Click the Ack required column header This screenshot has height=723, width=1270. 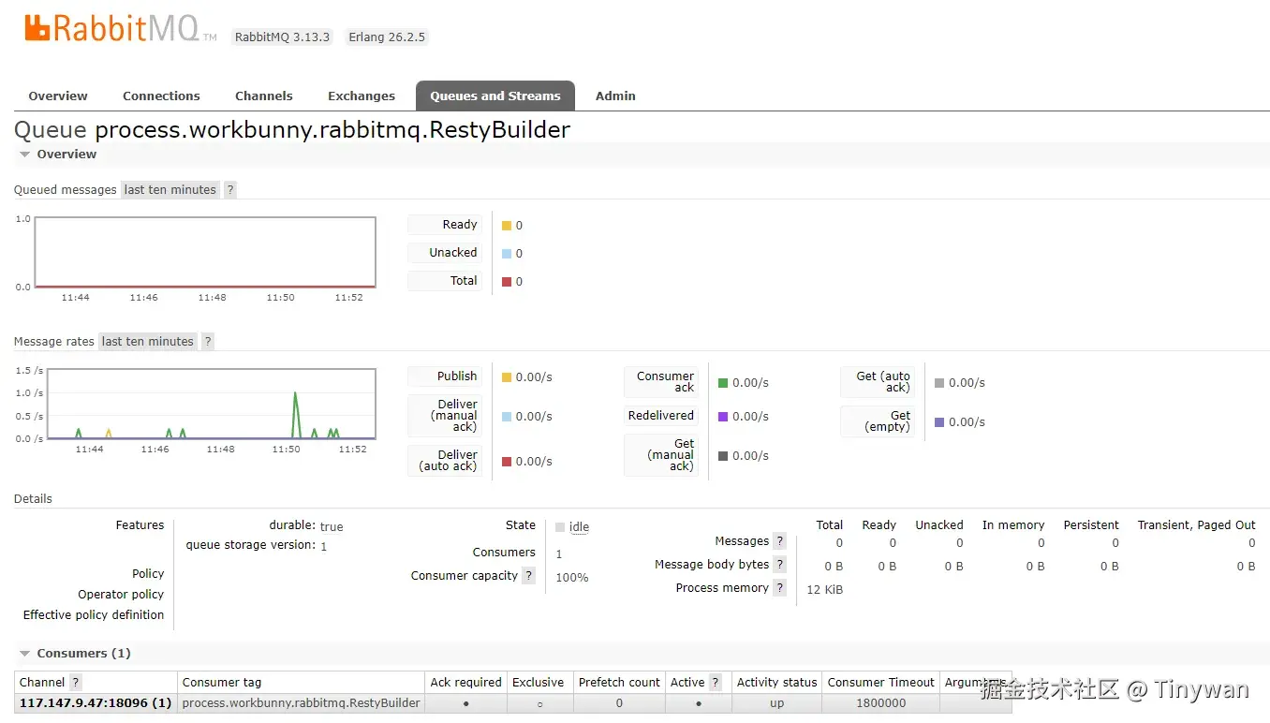[x=466, y=683]
